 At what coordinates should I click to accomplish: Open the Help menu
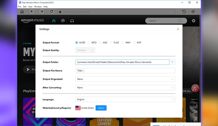(x=45, y=7)
